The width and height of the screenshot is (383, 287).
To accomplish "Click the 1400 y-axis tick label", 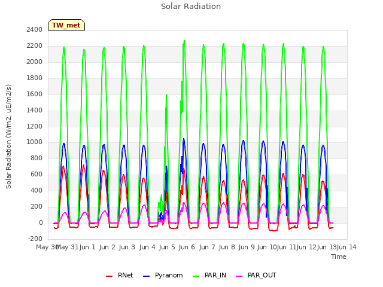I will click(35, 110).
